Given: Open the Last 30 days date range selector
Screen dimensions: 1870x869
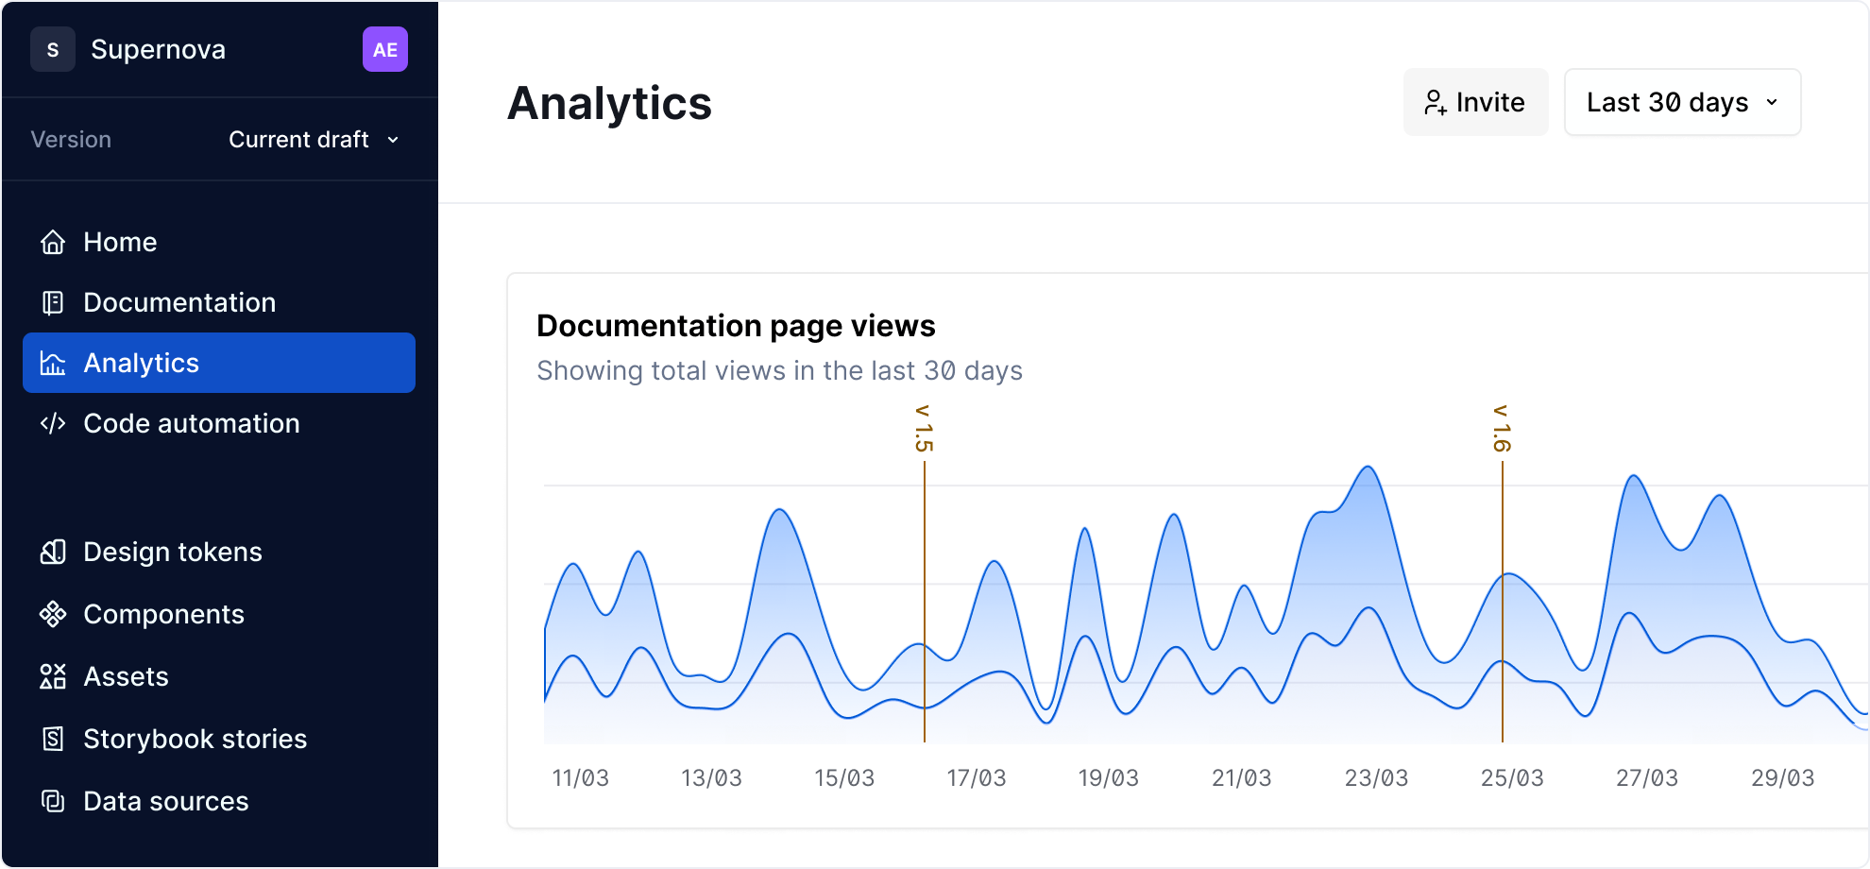Looking at the screenshot, I should (x=1682, y=102).
